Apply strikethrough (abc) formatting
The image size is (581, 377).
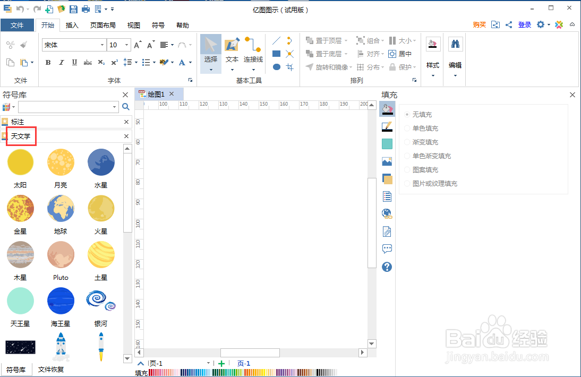(88, 62)
